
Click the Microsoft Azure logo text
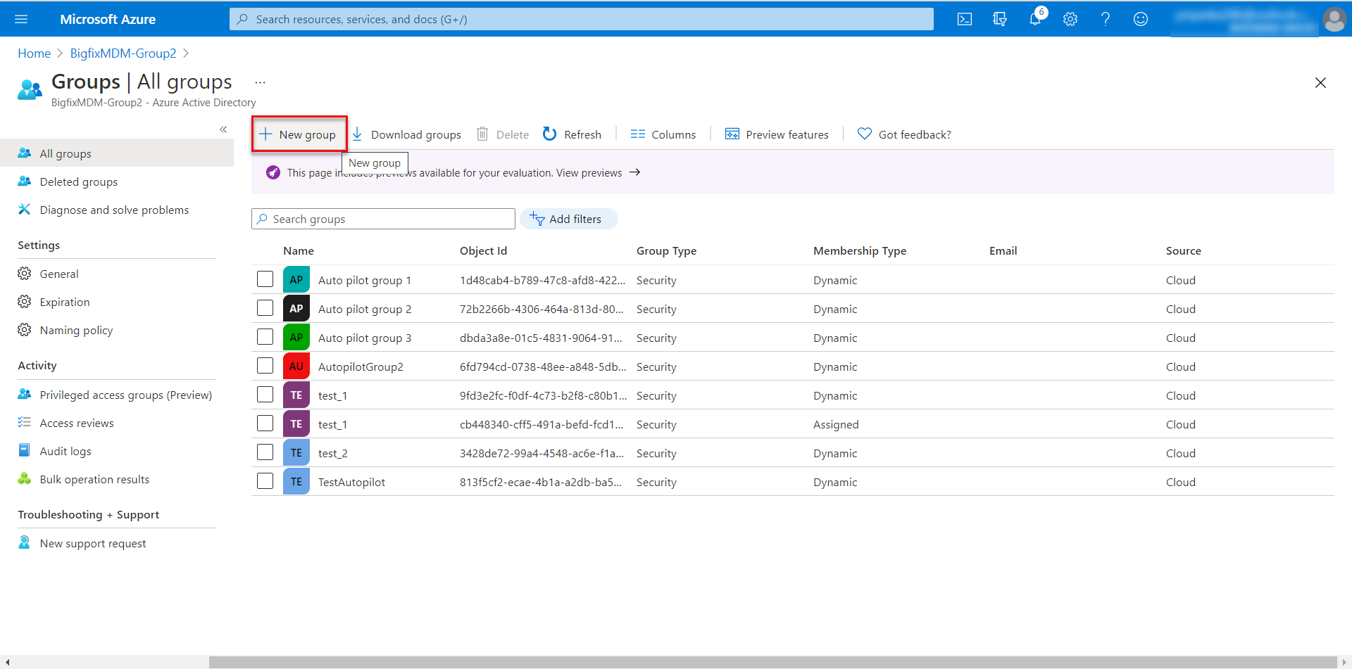click(x=108, y=19)
